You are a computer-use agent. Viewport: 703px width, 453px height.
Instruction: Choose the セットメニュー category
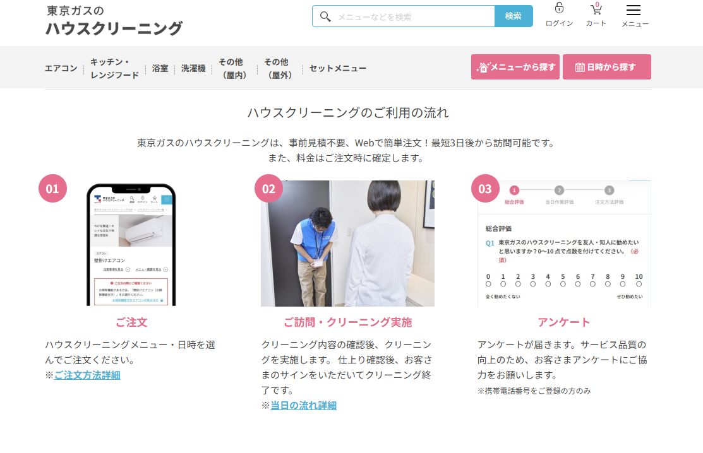pyautogui.click(x=337, y=68)
